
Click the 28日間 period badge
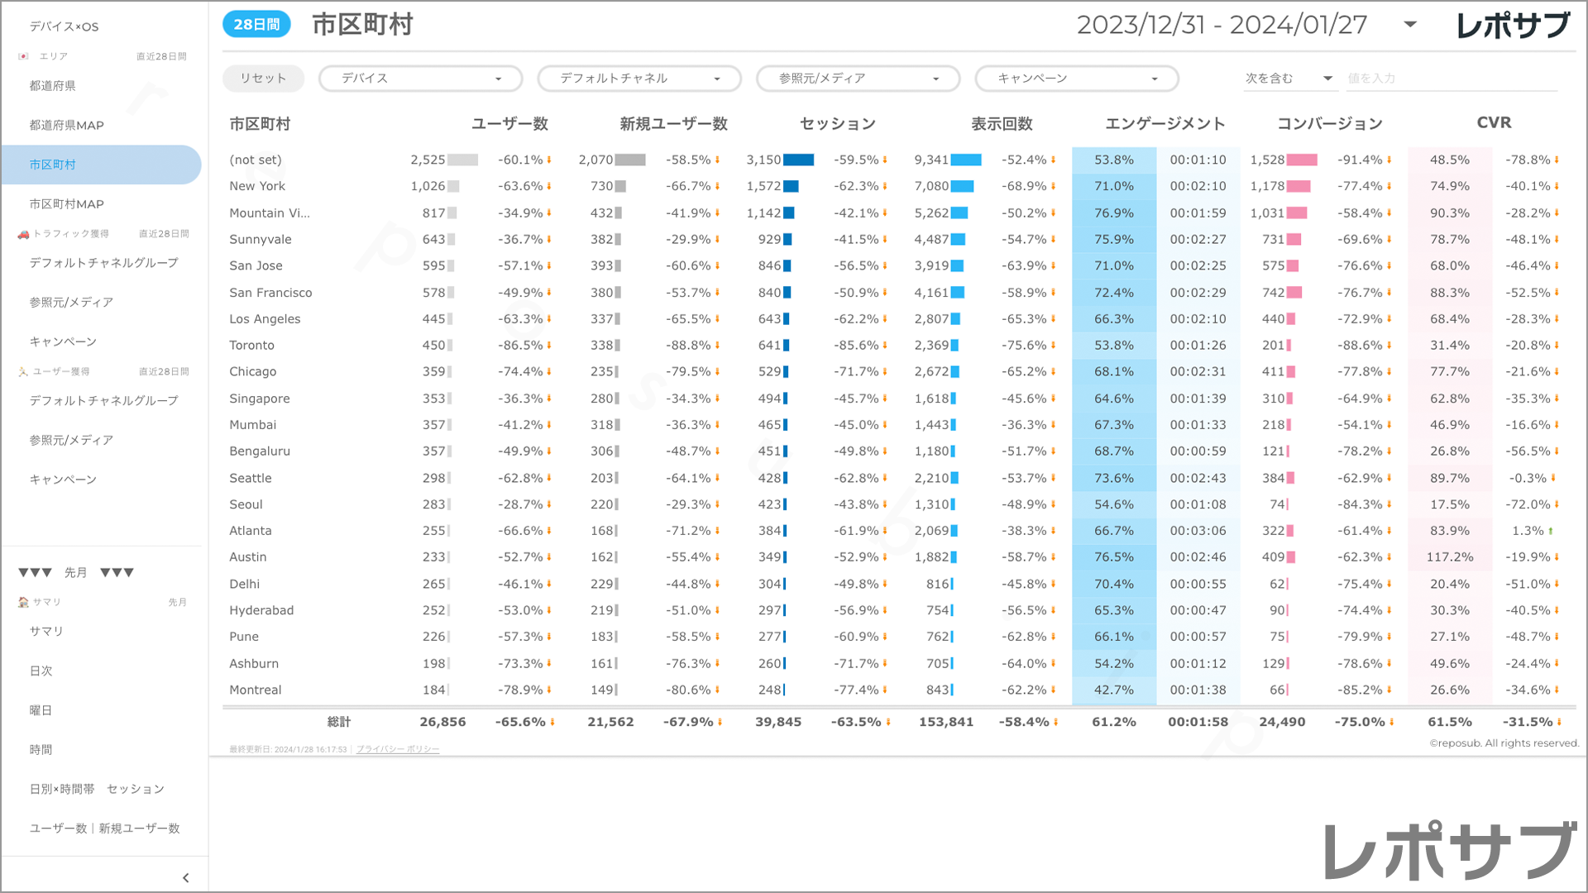pos(256,25)
